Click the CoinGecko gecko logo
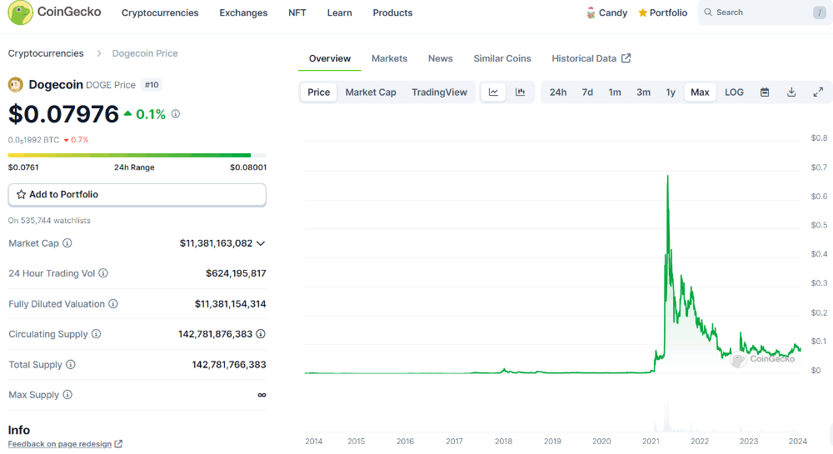The width and height of the screenshot is (833, 454). coord(20,12)
